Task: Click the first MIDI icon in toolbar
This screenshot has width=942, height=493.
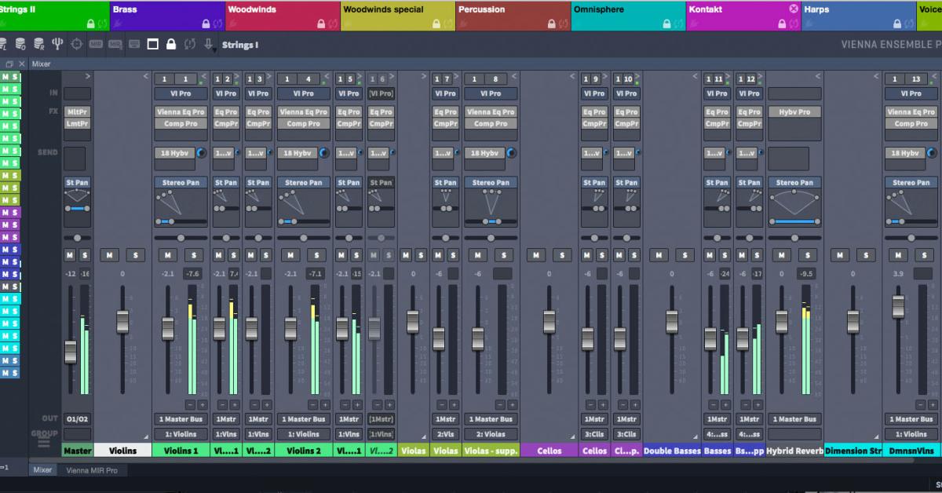Action: tap(97, 44)
